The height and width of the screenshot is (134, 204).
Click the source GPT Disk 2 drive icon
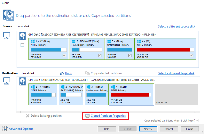point(22,36)
